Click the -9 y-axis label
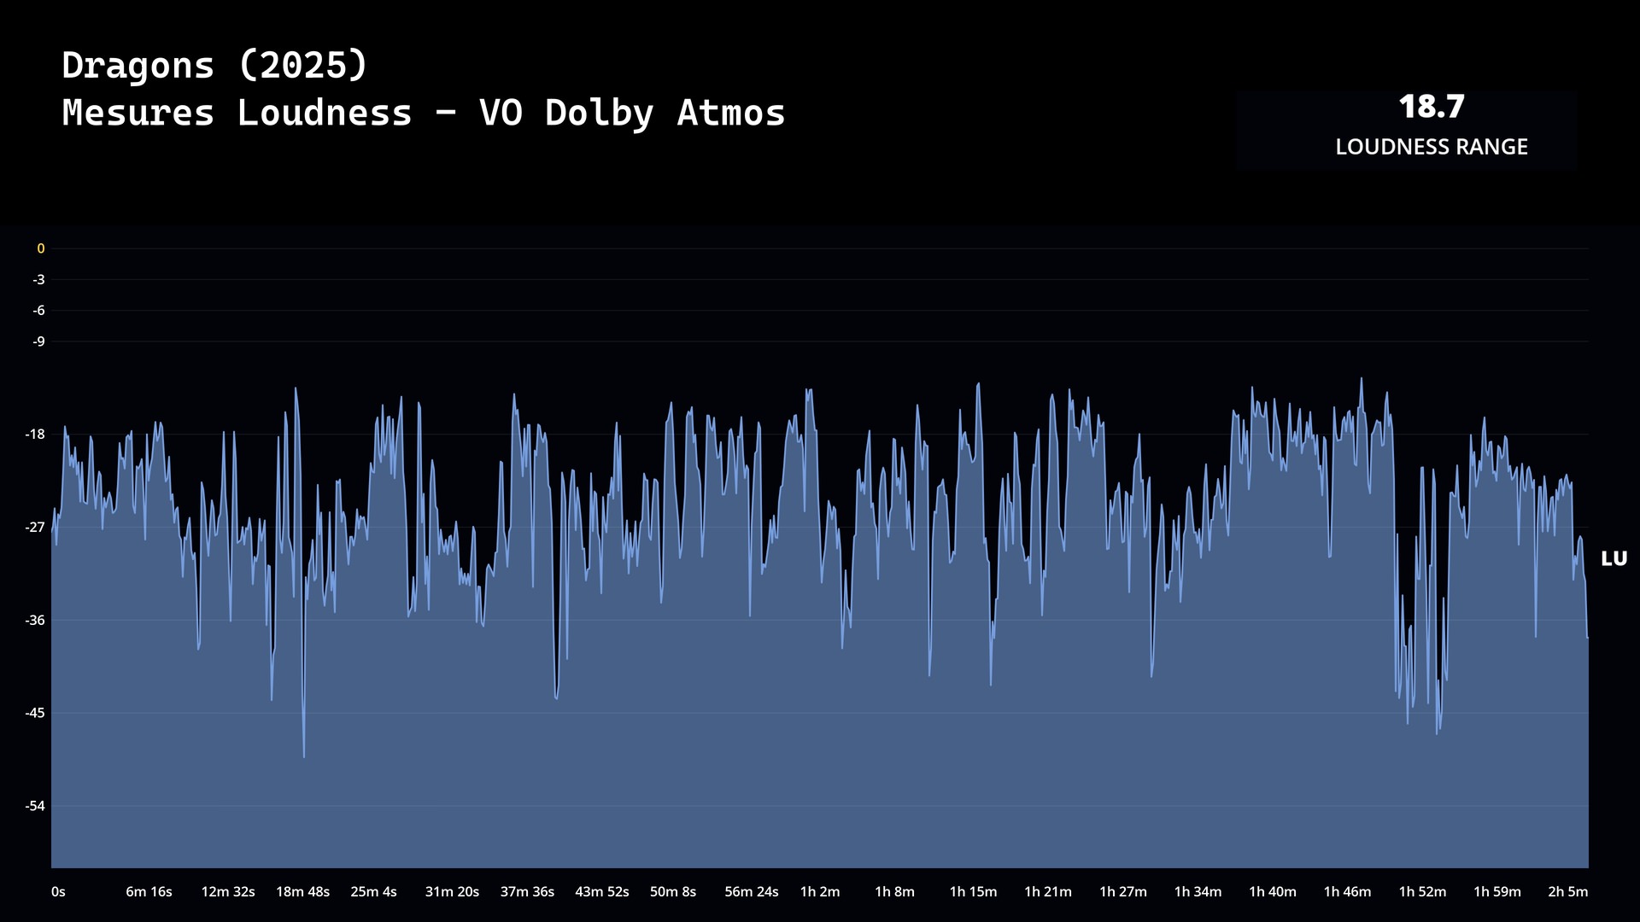The image size is (1640, 922). click(x=38, y=341)
